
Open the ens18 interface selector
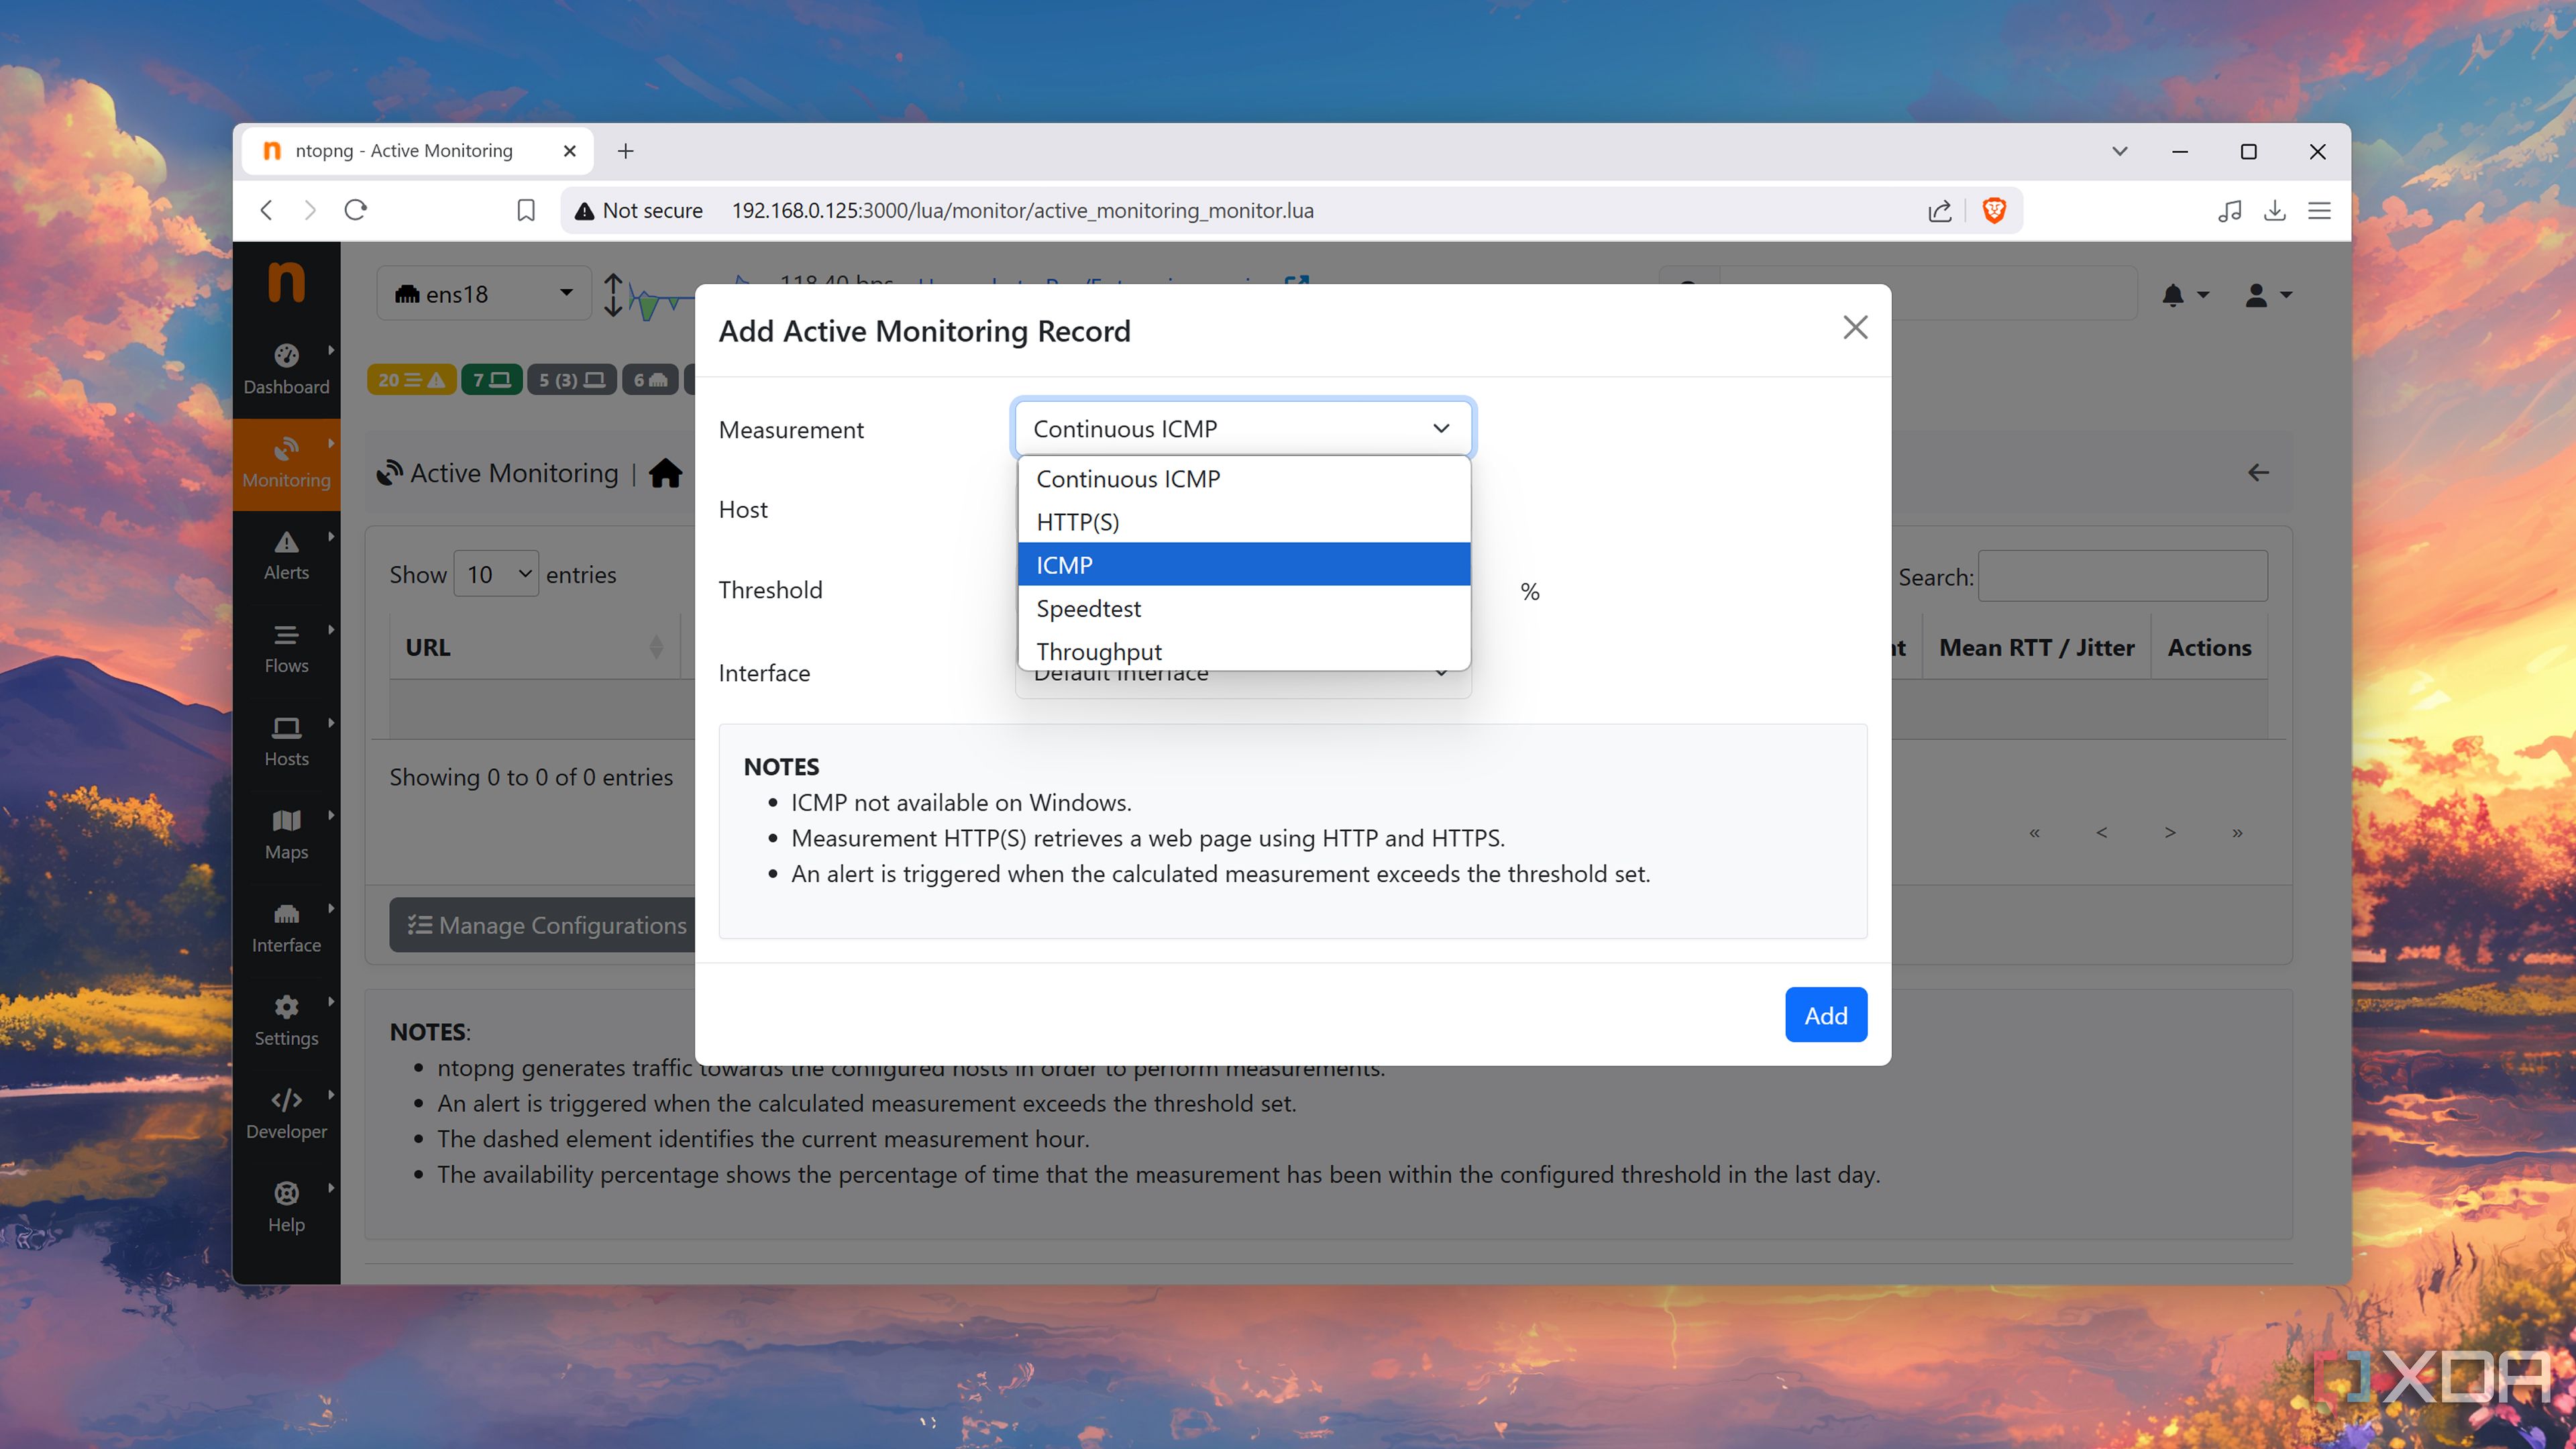pos(483,293)
